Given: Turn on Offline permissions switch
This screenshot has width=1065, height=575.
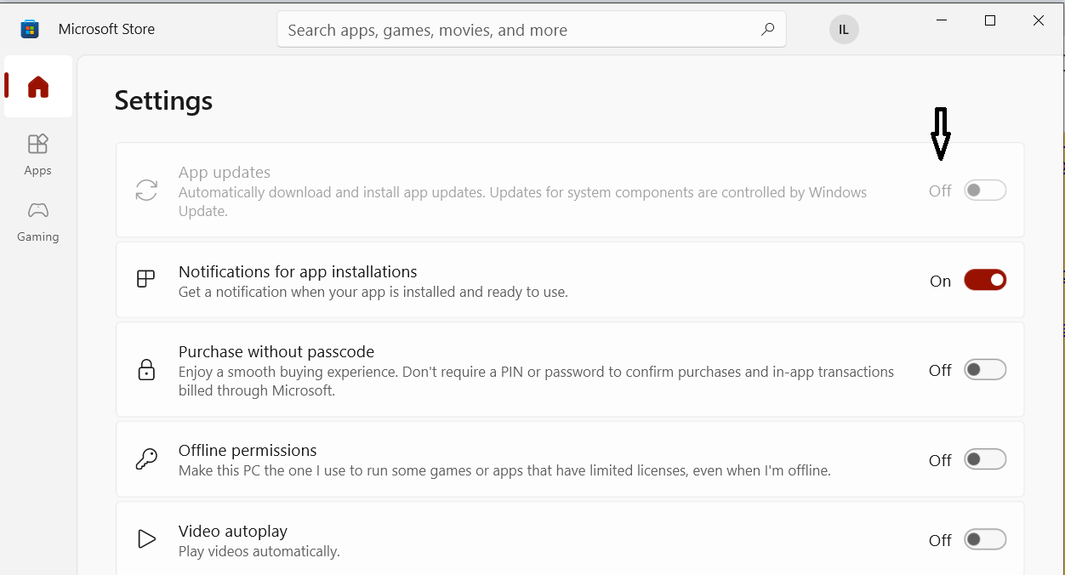Looking at the screenshot, I should click(x=985, y=459).
